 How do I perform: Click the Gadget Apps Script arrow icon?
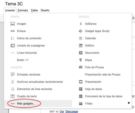[x=81, y=31]
